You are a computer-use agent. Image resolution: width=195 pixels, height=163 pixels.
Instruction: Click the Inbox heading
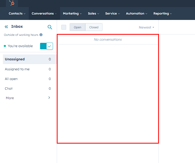[17, 27]
